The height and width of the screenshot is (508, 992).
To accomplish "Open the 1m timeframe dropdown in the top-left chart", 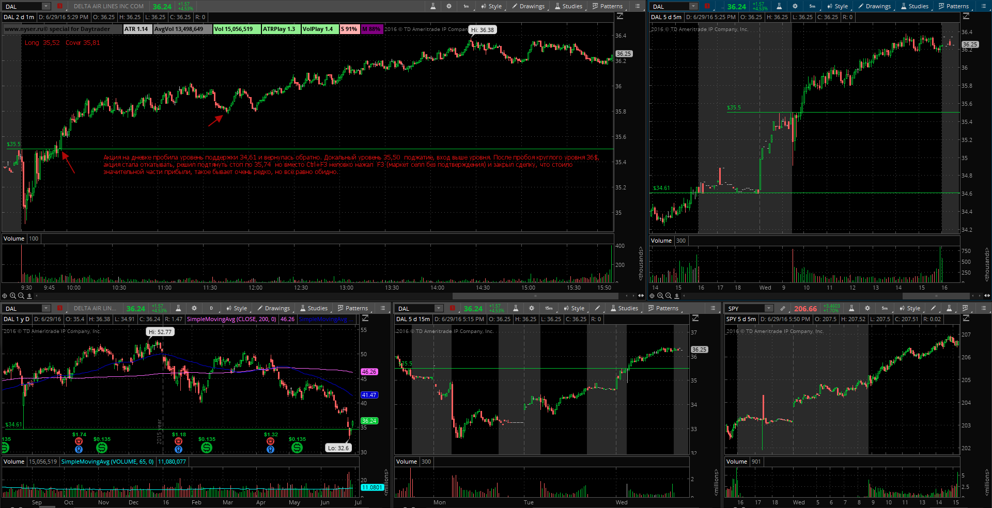I will tap(466, 6).
